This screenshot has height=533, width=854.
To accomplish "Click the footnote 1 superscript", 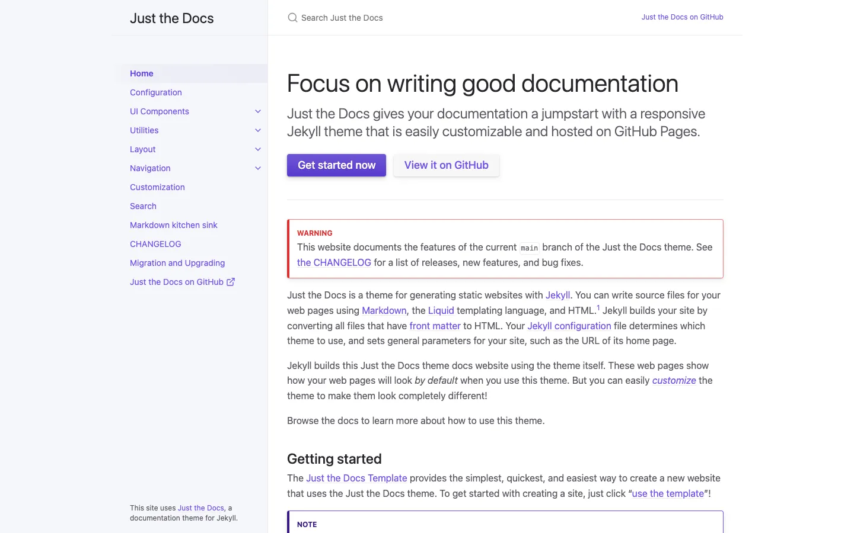I will (x=598, y=308).
